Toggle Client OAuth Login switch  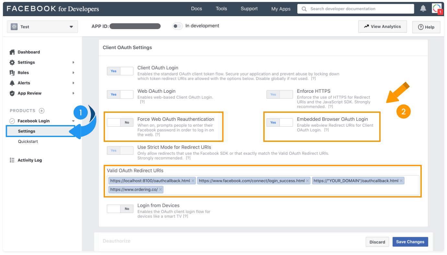coord(120,71)
